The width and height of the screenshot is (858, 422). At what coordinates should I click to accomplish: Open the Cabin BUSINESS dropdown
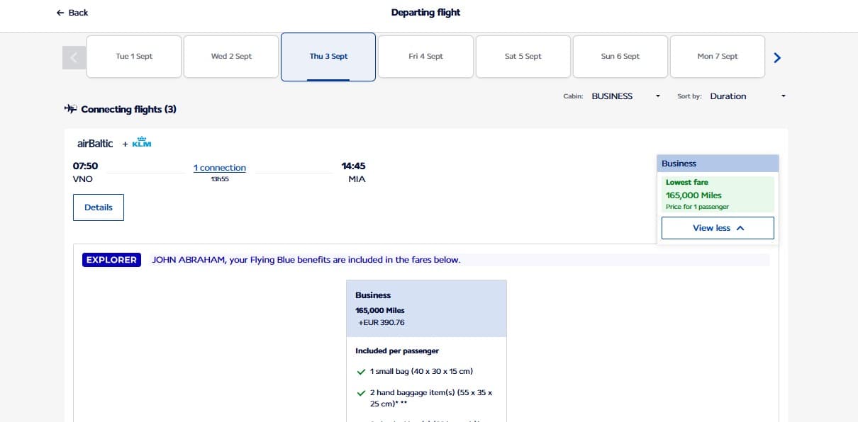(x=625, y=96)
